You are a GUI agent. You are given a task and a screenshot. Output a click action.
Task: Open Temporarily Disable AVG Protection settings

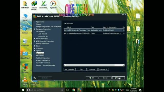[48, 27]
